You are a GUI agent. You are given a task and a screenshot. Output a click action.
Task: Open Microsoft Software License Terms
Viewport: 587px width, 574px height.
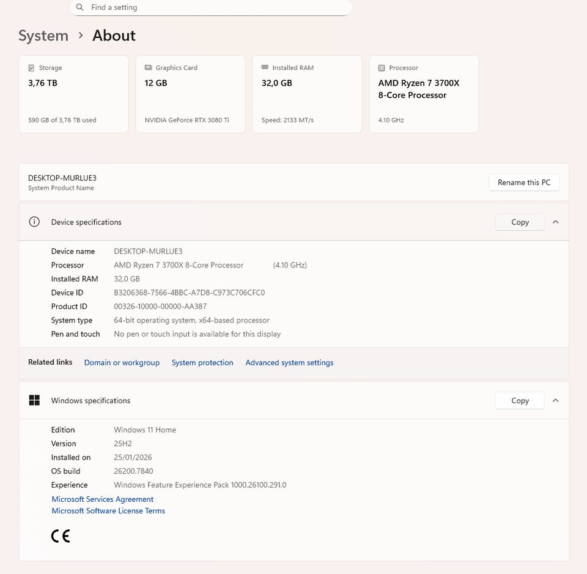(108, 510)
